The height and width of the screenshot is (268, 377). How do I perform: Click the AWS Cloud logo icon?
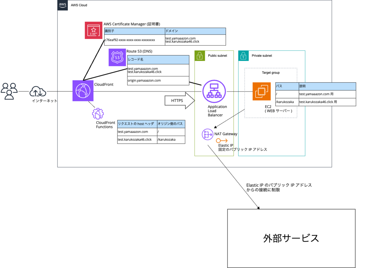point(63,5)
